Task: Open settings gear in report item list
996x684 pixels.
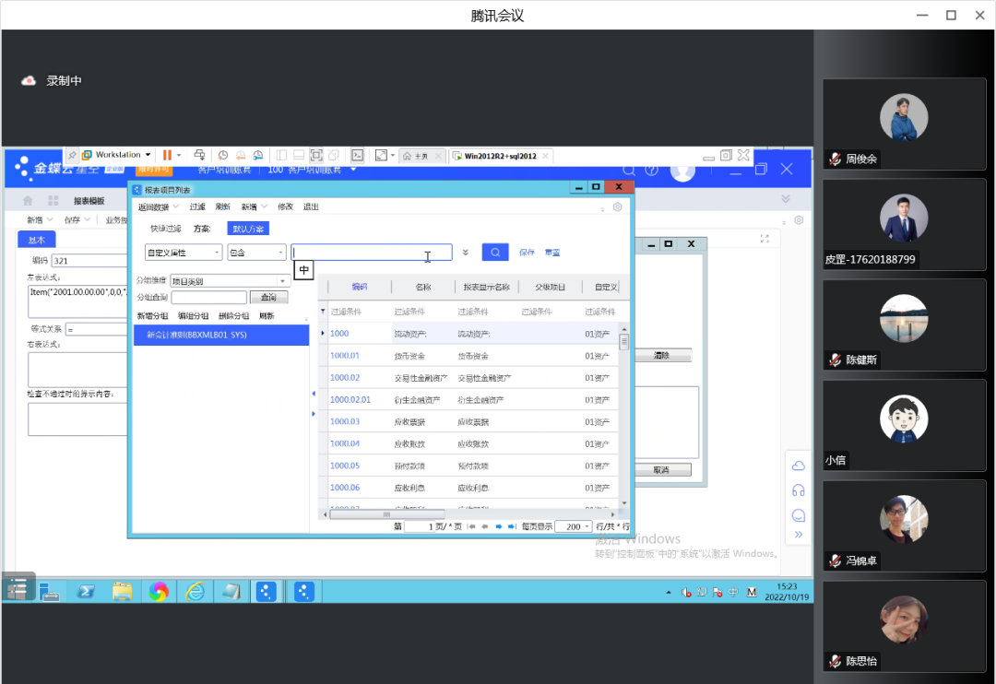Action: (617, 207)
